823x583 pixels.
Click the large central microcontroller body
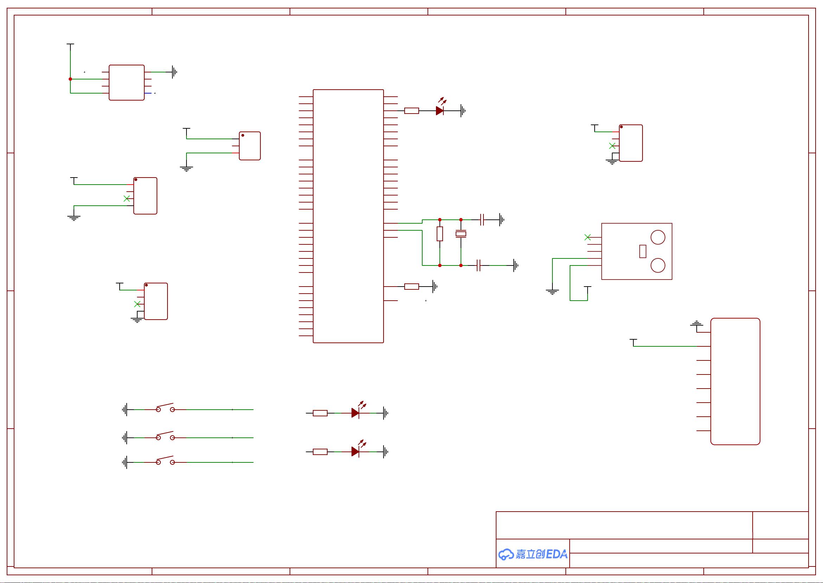click(x=348, y=216)
